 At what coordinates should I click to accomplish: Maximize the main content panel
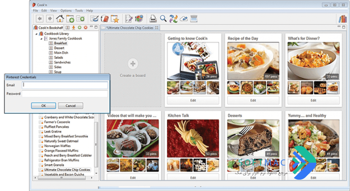344,27
